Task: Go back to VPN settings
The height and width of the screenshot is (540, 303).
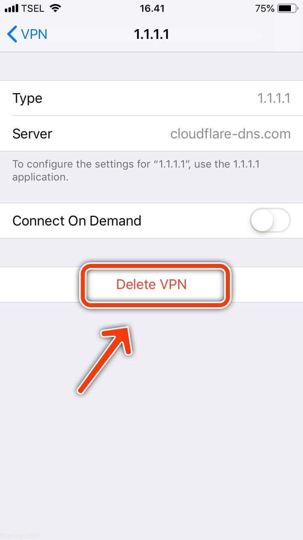Action: (27, 34)
